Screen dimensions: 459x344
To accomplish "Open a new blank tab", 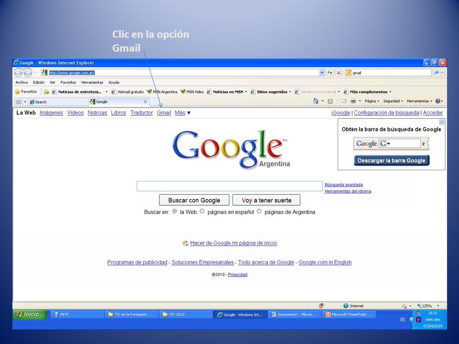I will pos(154,102).
